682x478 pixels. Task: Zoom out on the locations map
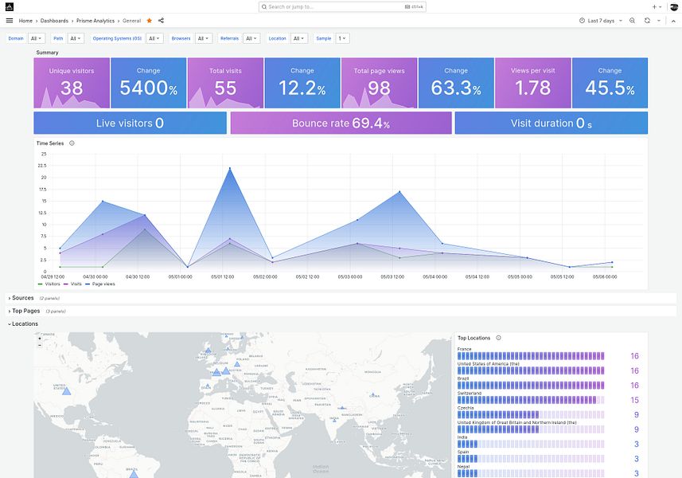click(38, 347)
